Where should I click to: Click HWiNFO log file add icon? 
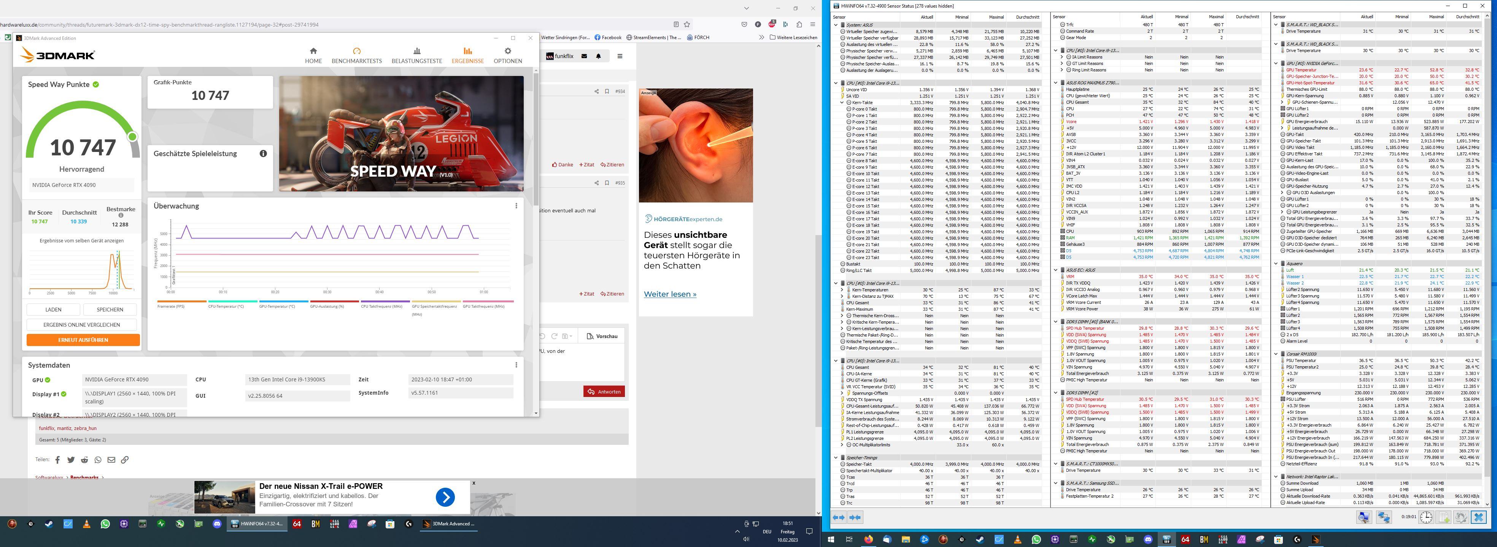(x=1443, y=517)
